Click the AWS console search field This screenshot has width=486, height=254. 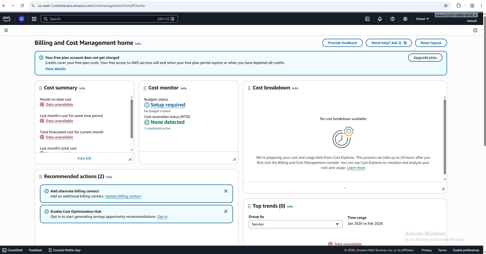(x=102, y=19)
